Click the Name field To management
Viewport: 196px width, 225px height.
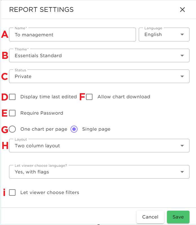pyautogui.click(x=72, y=35)
